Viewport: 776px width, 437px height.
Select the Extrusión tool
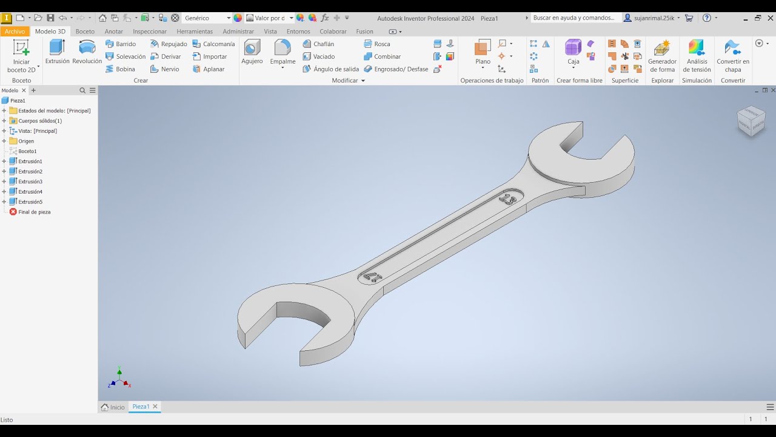point(58,52)
